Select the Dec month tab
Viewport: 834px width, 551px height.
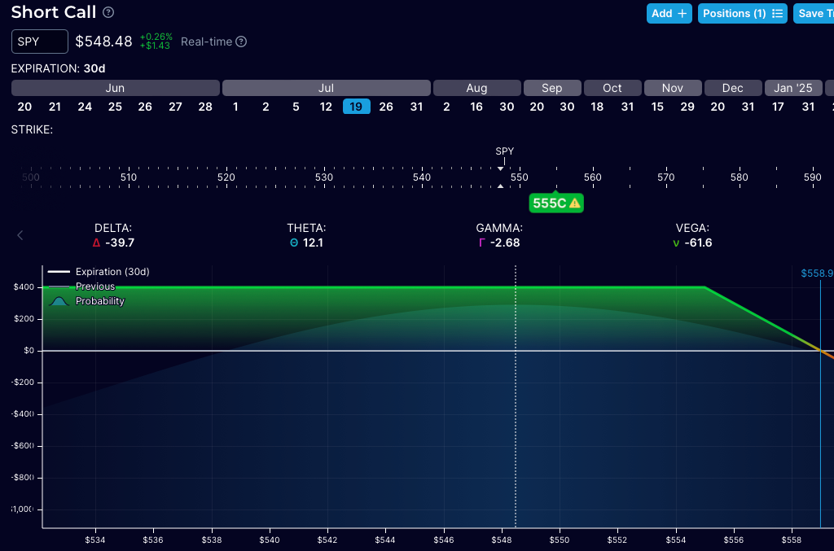point(733,88)
